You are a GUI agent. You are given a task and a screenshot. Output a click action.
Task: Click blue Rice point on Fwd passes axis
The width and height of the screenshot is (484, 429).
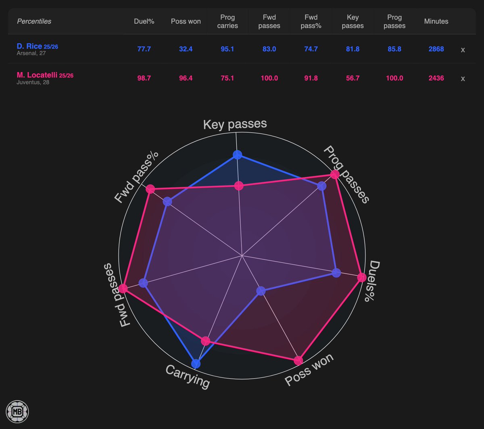[143, 283]
